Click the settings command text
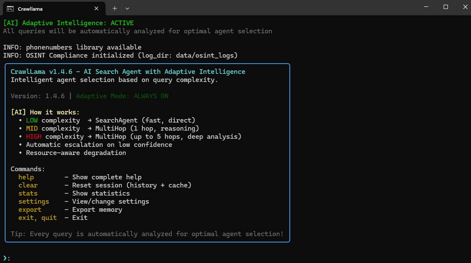Viewport: 471px width, 263px height. tap(33, 201)
